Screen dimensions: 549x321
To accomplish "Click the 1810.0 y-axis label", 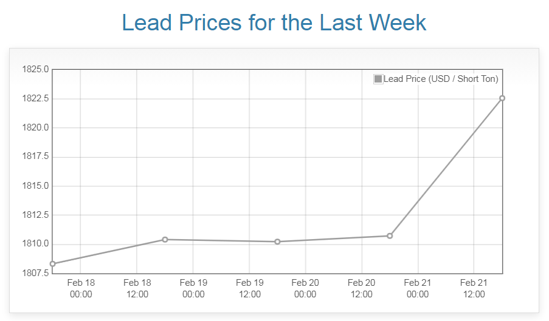I will [x=35, y=244].
